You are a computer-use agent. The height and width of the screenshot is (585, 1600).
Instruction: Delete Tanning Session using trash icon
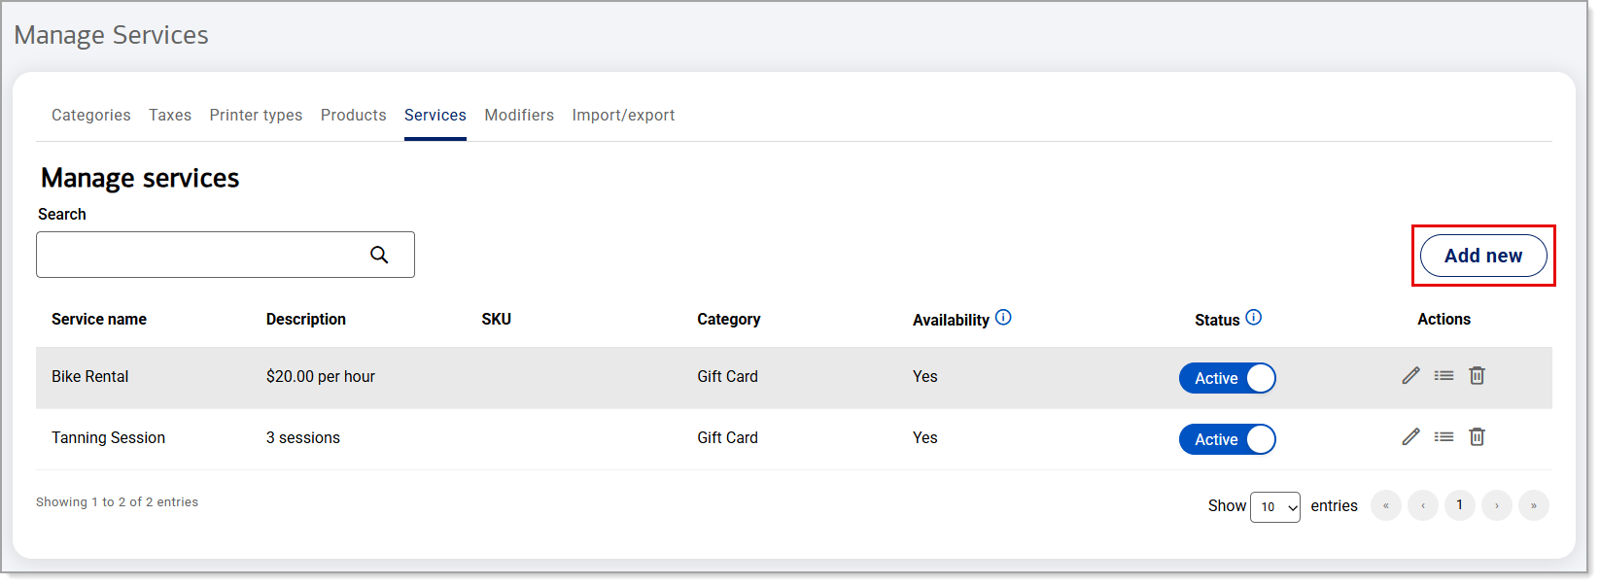[x=1477, y=436]
